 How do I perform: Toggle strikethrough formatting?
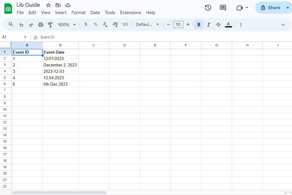(218, 24)
